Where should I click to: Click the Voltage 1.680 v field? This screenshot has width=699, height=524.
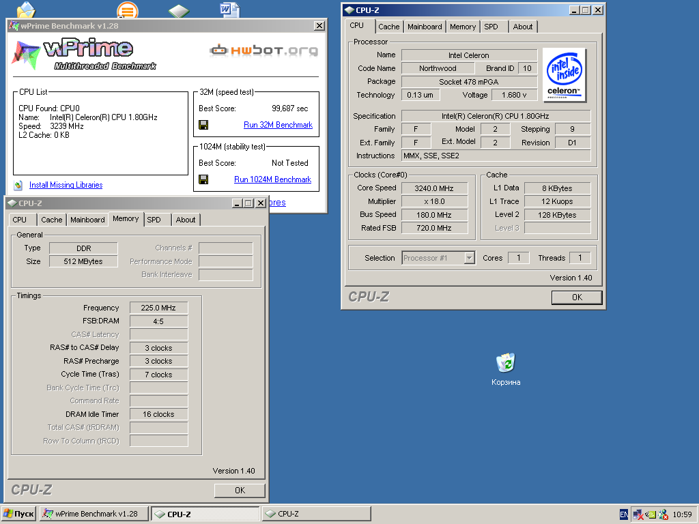[514, 95]
